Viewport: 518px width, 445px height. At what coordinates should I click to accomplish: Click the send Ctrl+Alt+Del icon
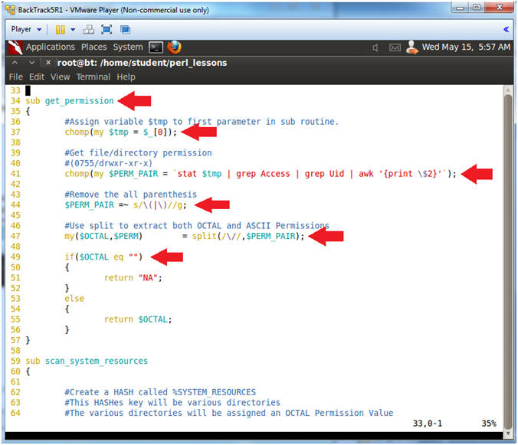[88, 30]
